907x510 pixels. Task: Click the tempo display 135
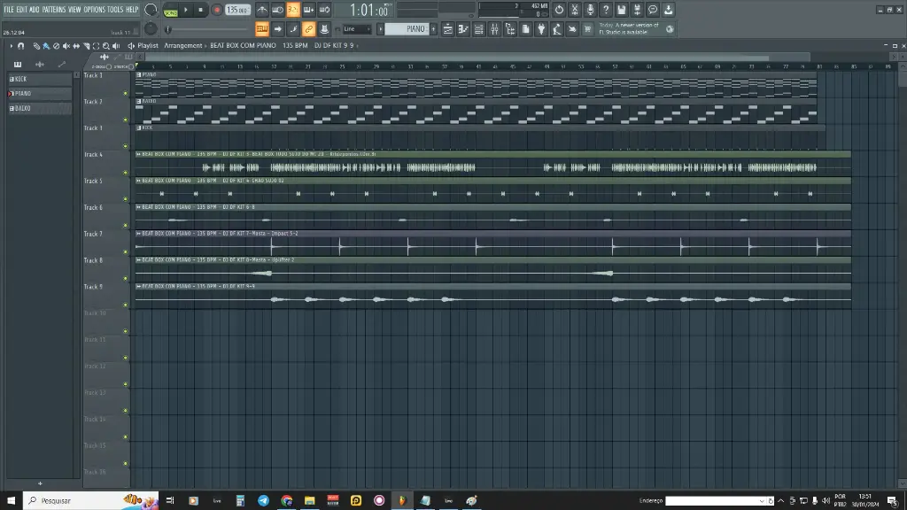[237, 10]
